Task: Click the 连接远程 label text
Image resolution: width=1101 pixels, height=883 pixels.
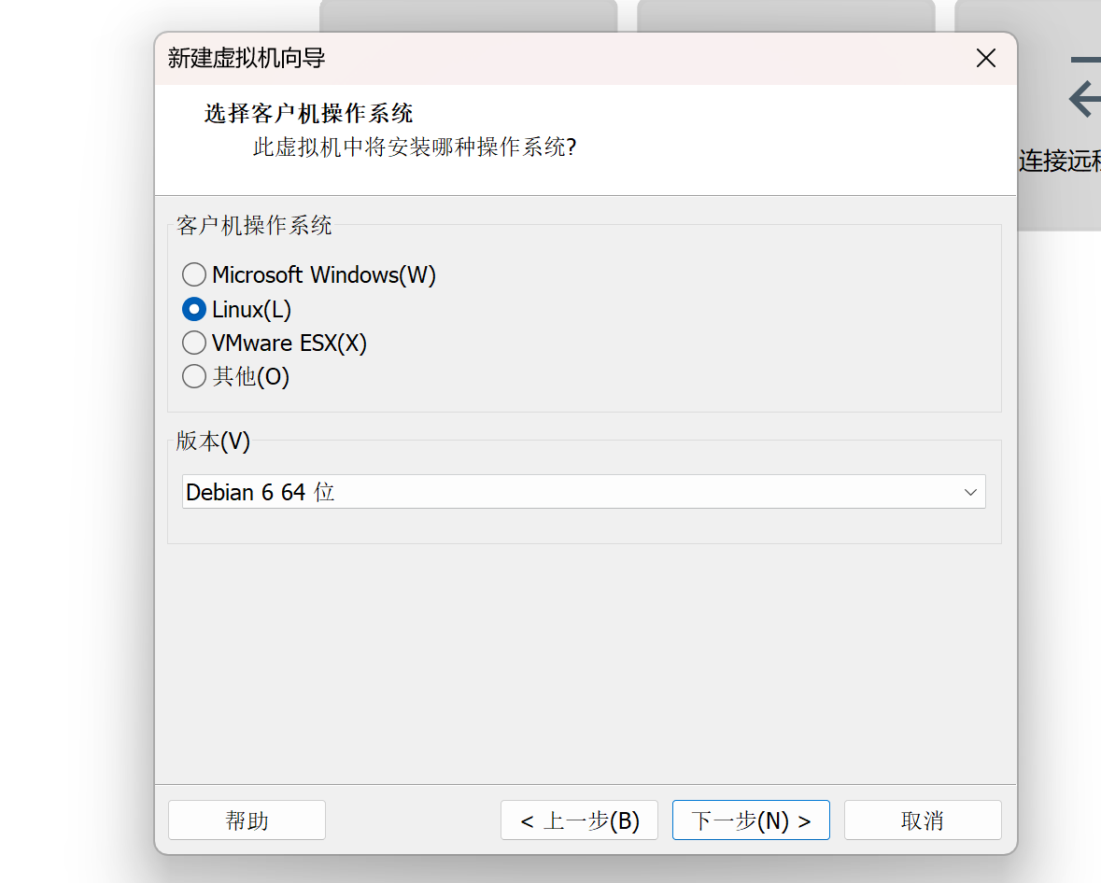Action: coord(1061,161)
